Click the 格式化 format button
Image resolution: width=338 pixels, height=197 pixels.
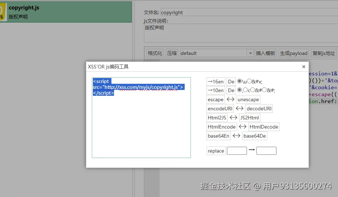155,53
